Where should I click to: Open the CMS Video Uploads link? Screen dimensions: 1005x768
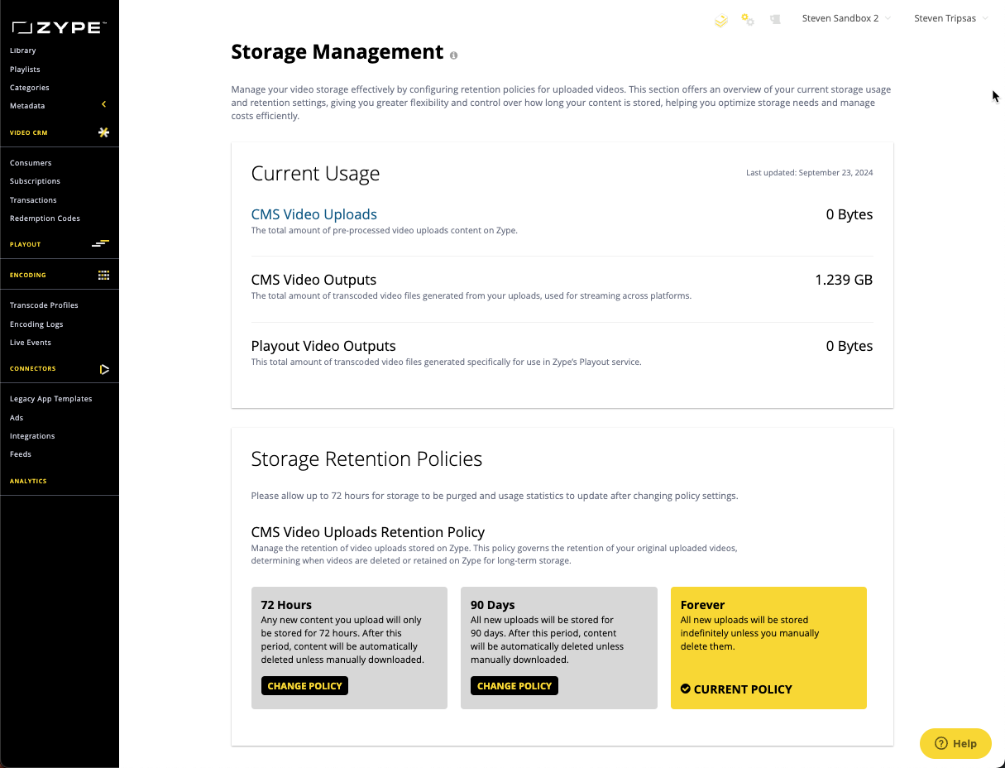pos(314,214)
